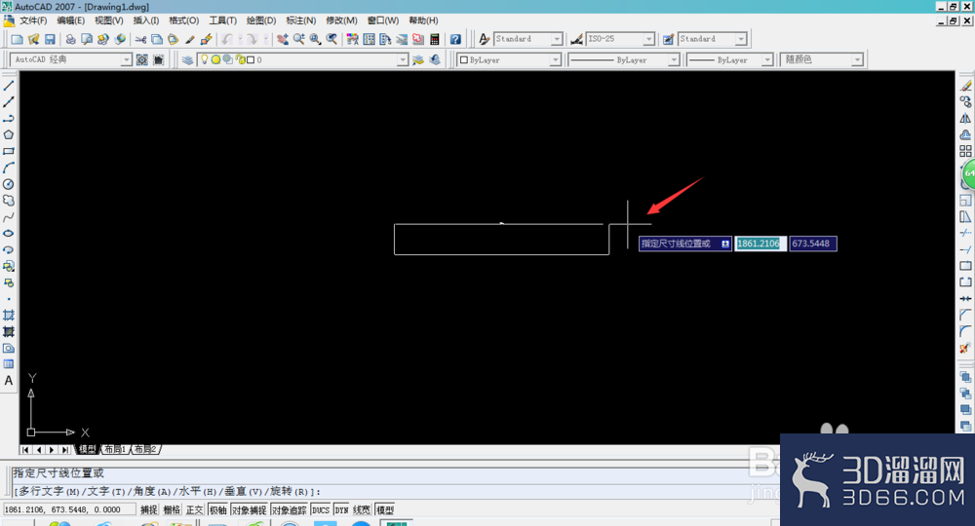Select the Circle drawing tool
The width and height of the screenshot is (975, 526).
[x=9, y=184]
